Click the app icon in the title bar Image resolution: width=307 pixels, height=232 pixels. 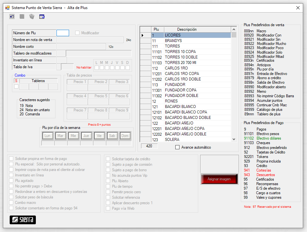[7, 7]
